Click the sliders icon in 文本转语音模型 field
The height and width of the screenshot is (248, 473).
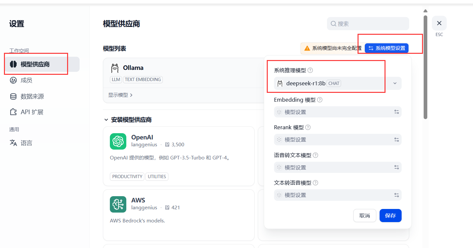point(396,195)
